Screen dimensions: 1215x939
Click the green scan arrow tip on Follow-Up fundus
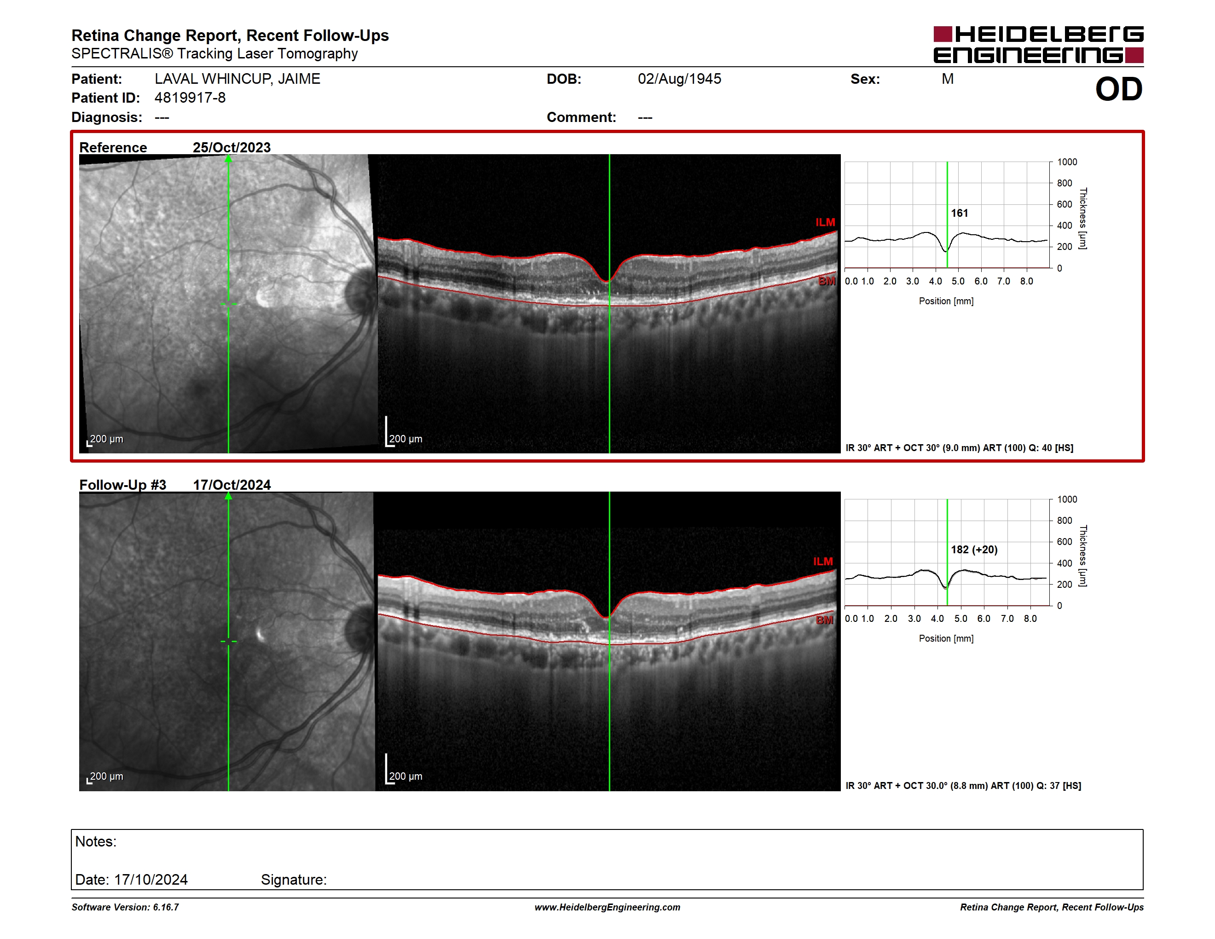(228, 496)
